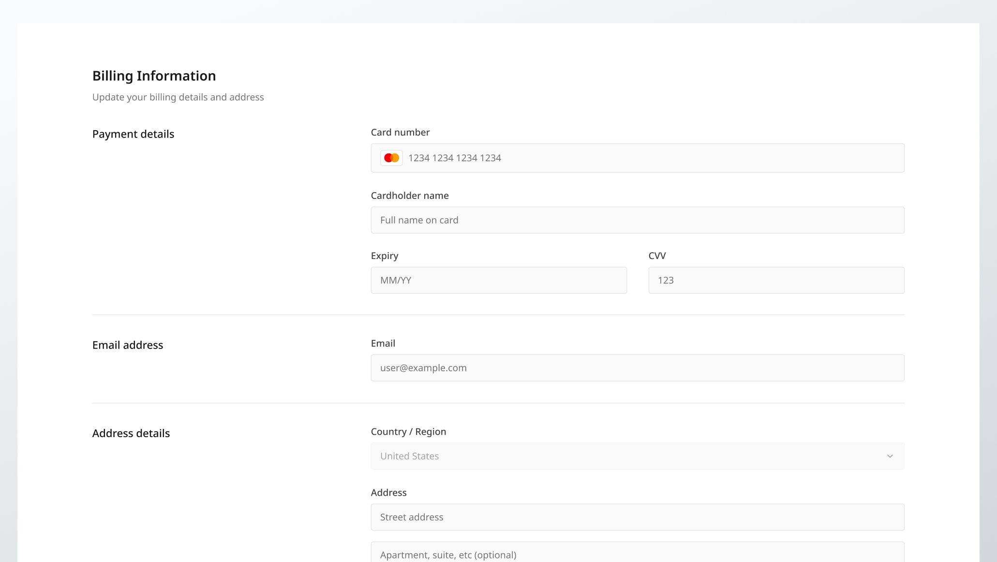Click the Payment details section label

click(x=133, y=134)
